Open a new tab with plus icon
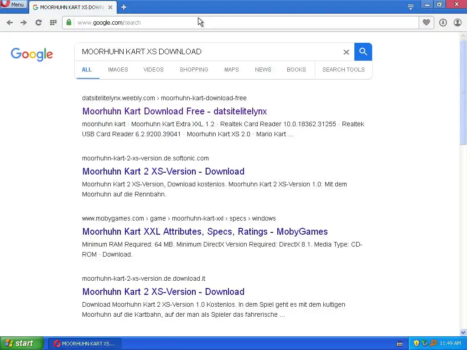This screenshot has width=467, height=350. pos(124,7)
